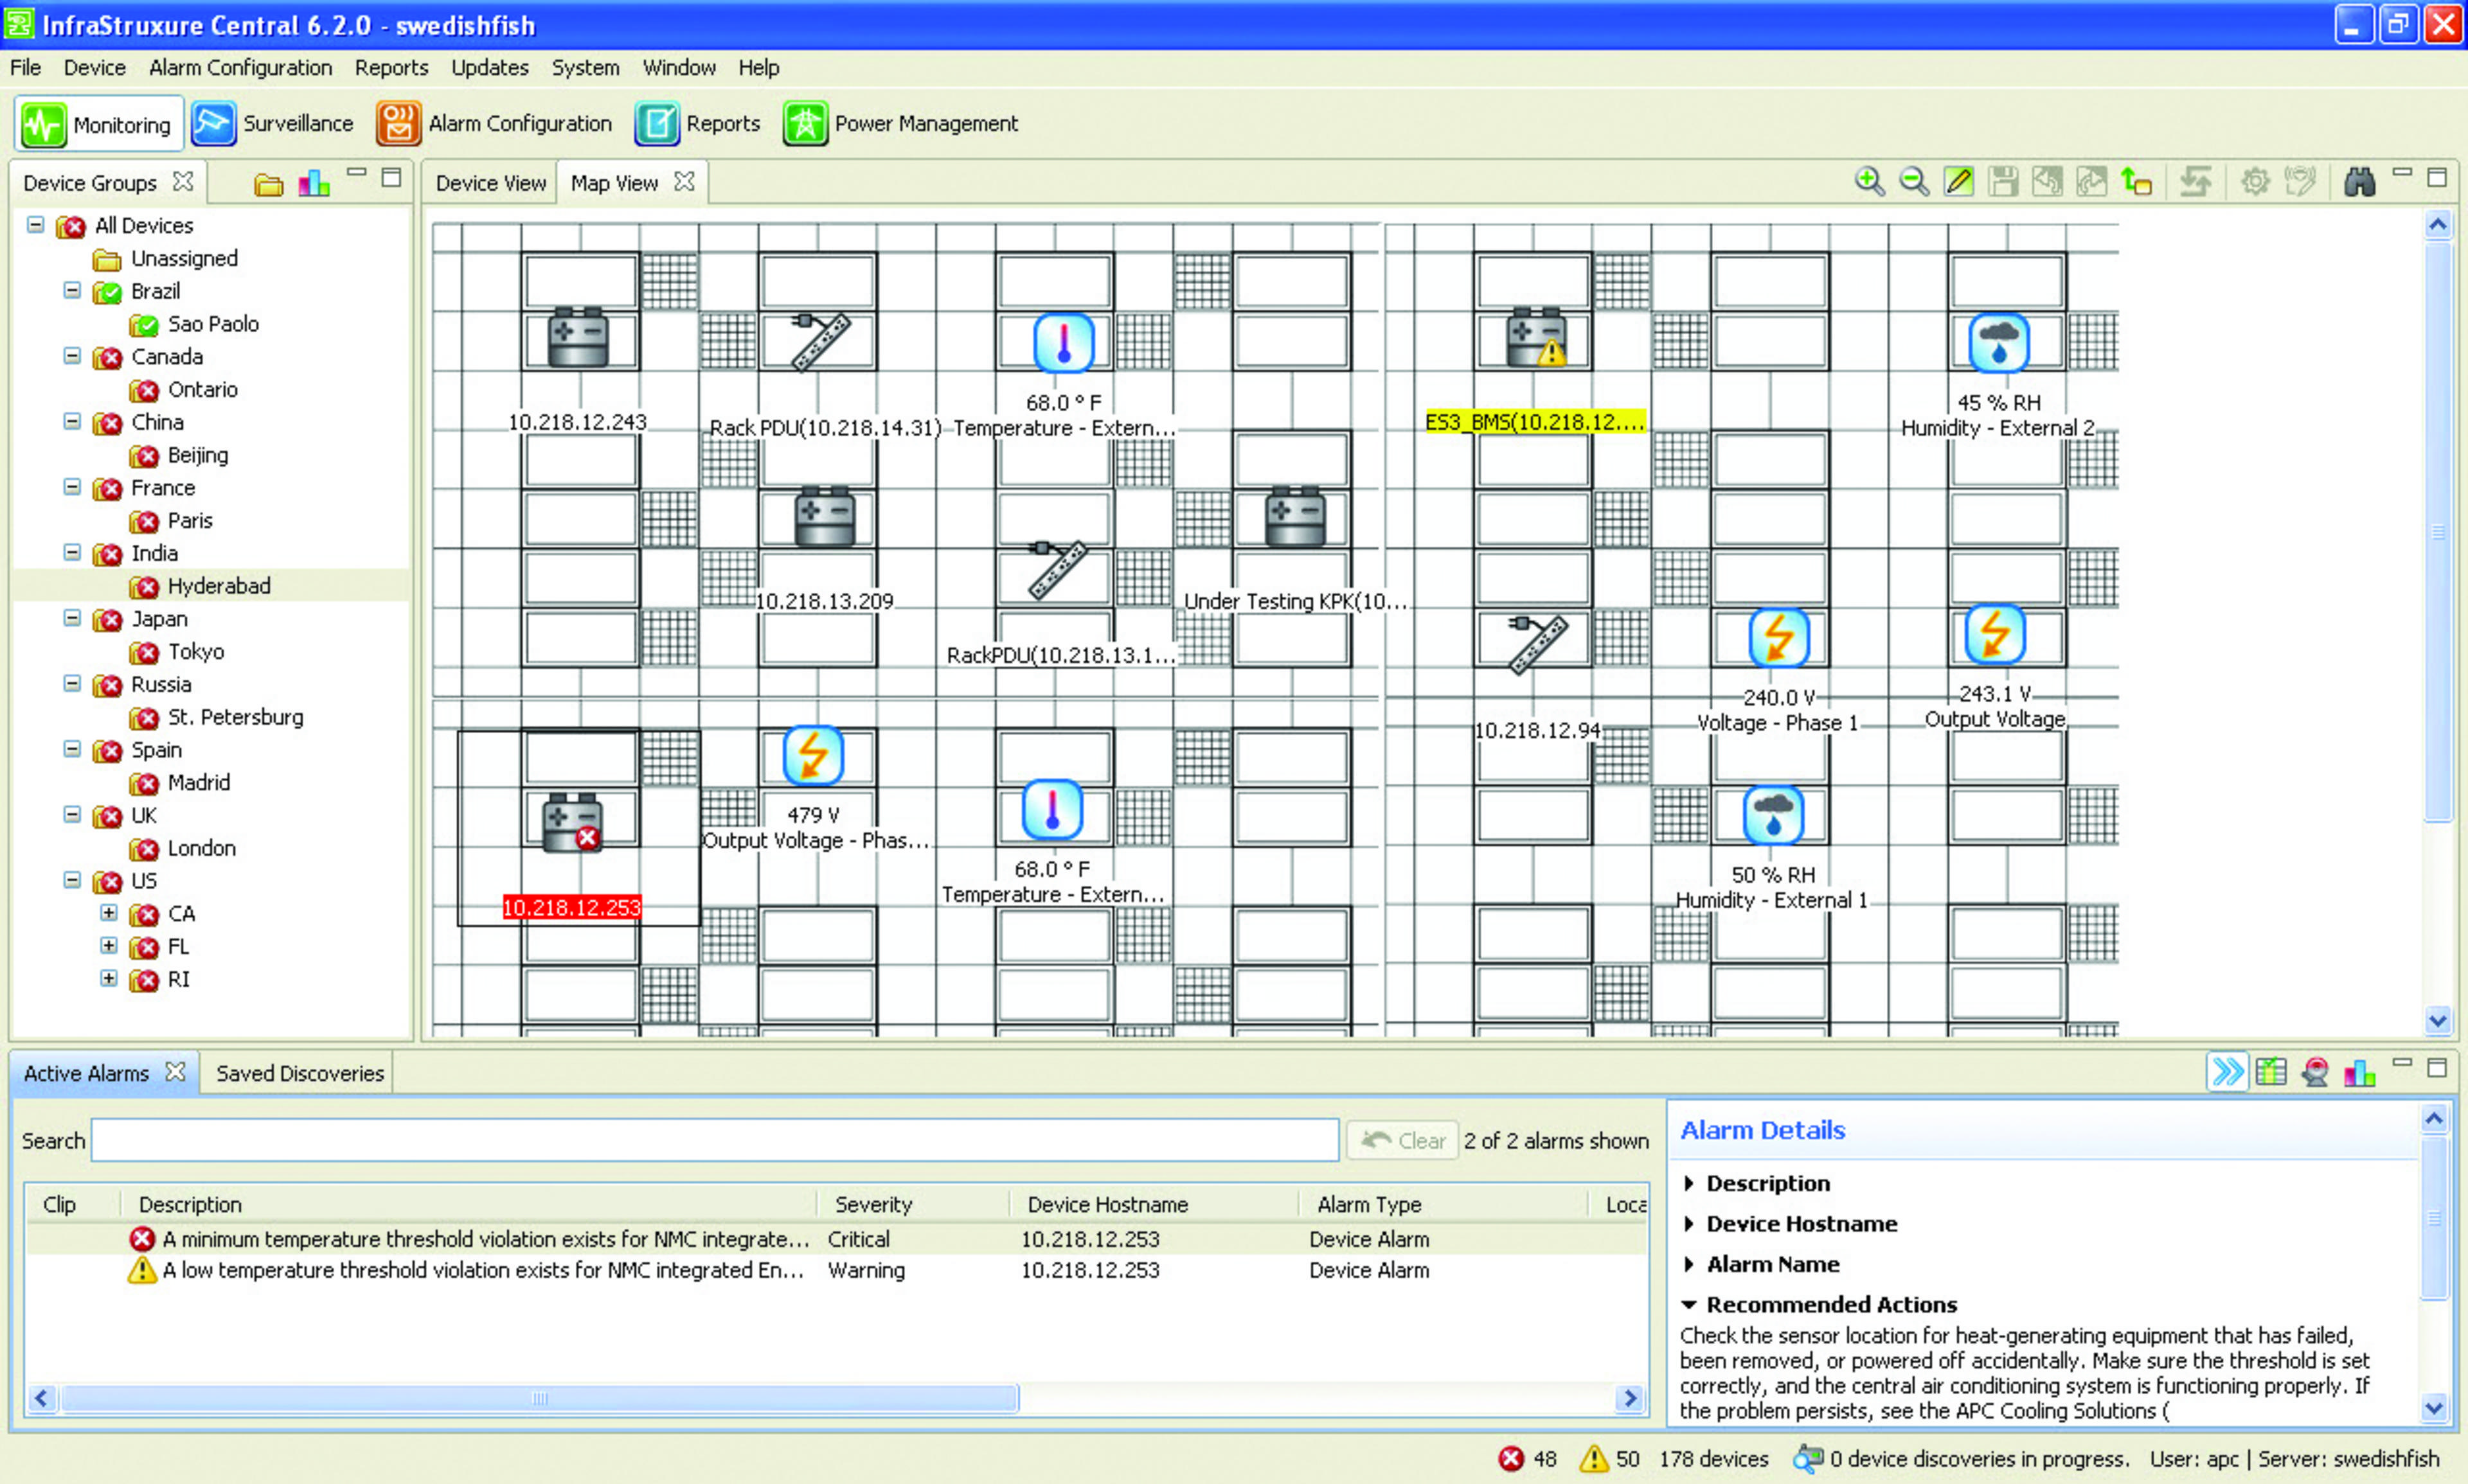Open map settings with the gear icon

tap(2256, 181)
